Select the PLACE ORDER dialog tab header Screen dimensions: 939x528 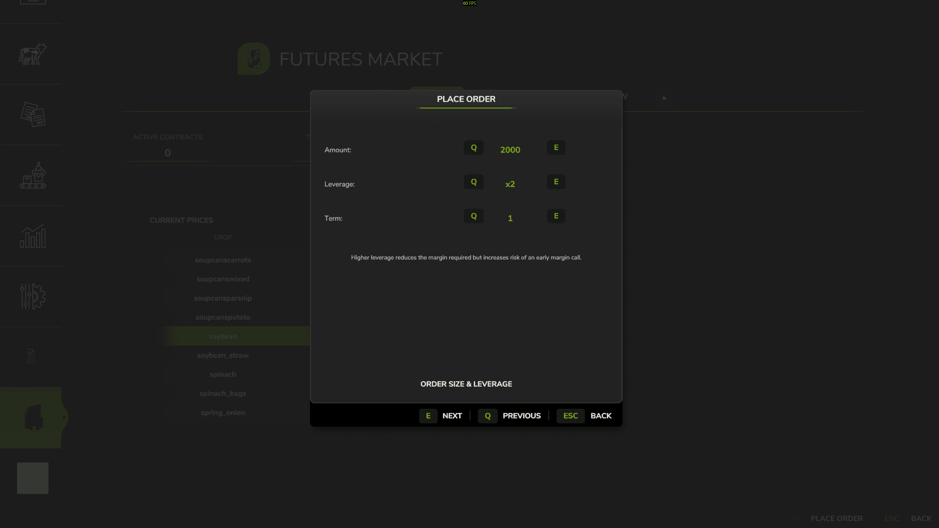point(466,99)
